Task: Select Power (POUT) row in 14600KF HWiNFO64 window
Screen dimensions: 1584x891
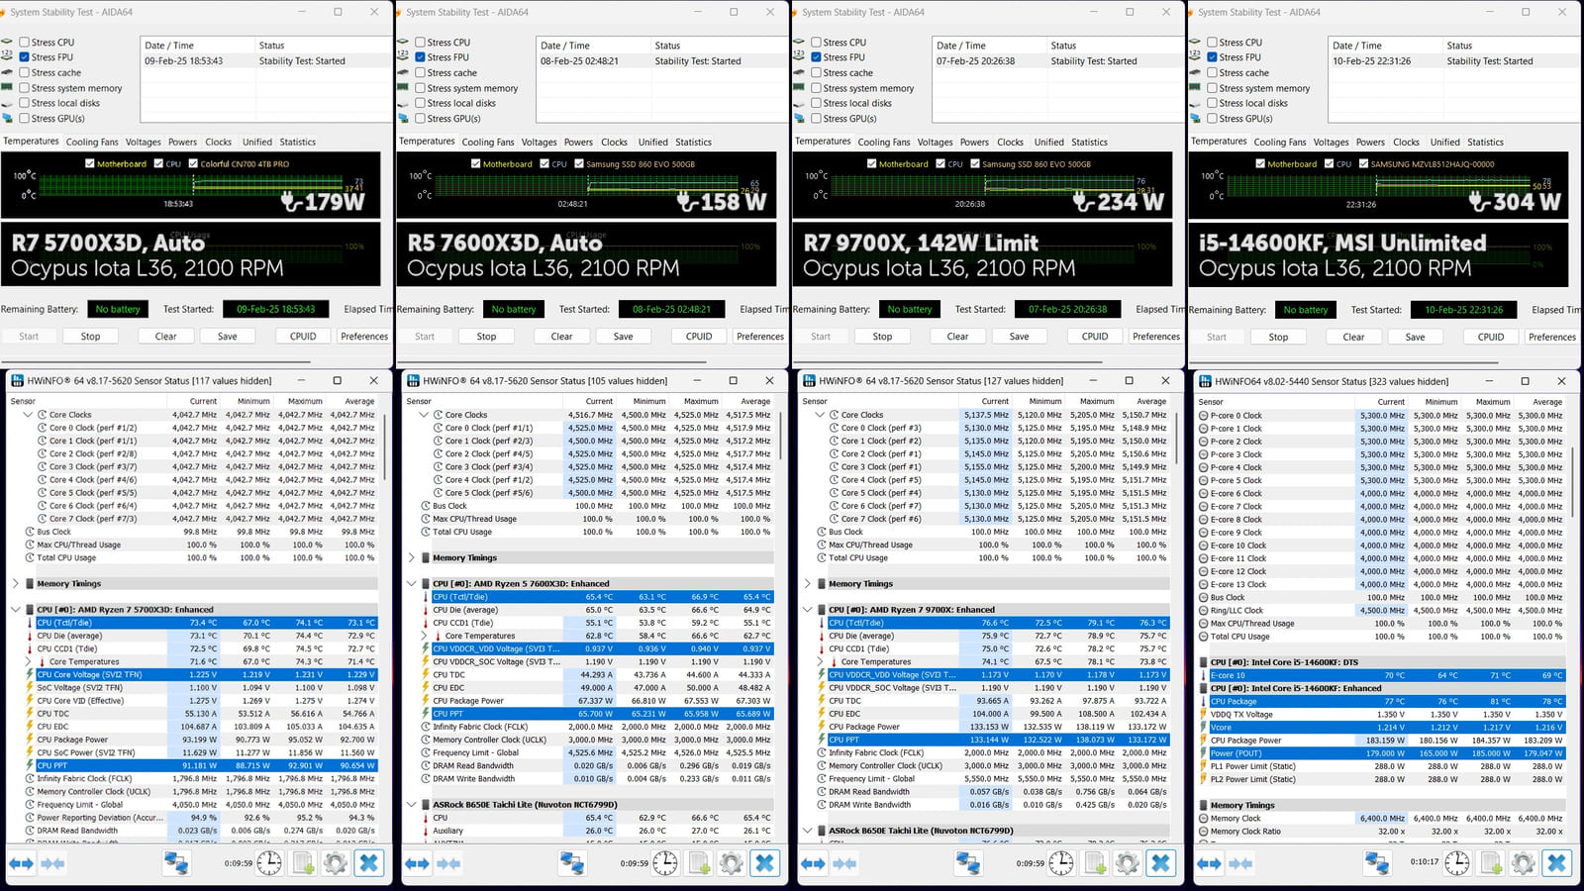Action: [1387, 753]
